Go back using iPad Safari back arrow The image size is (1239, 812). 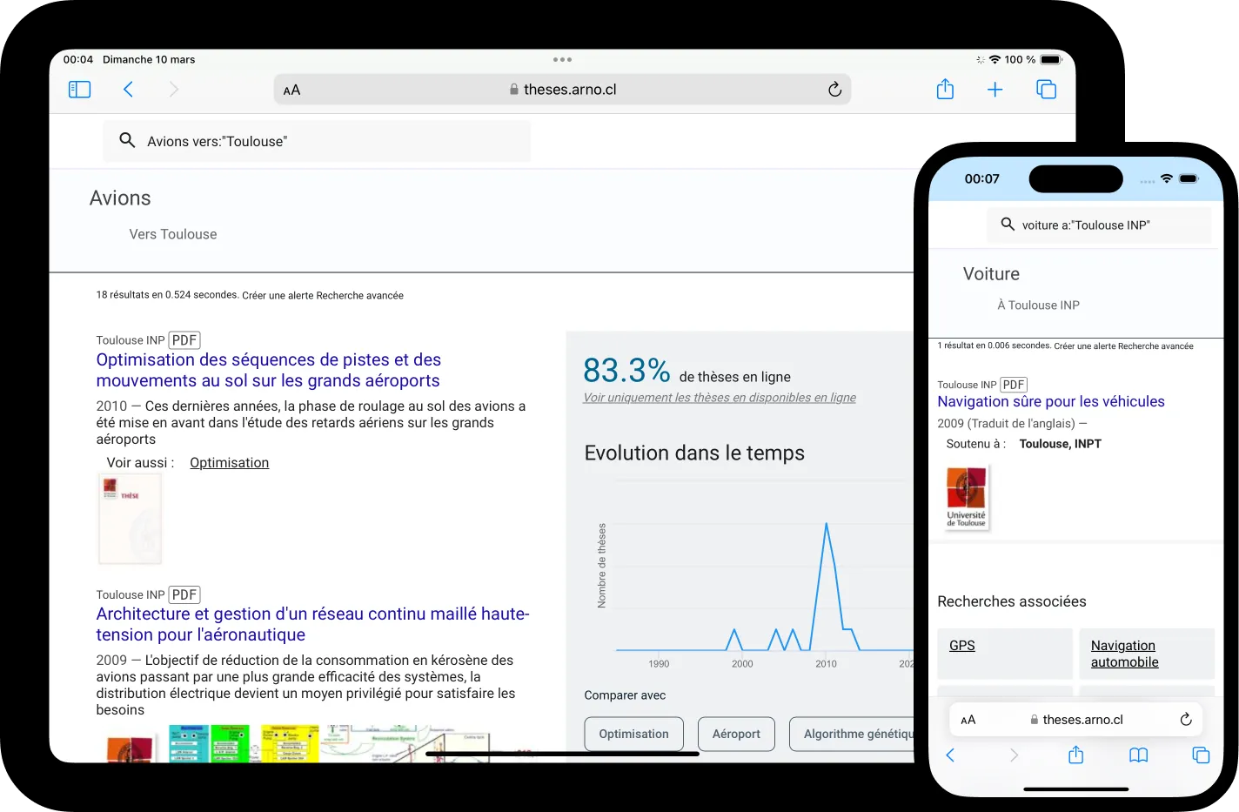[128, 90]
